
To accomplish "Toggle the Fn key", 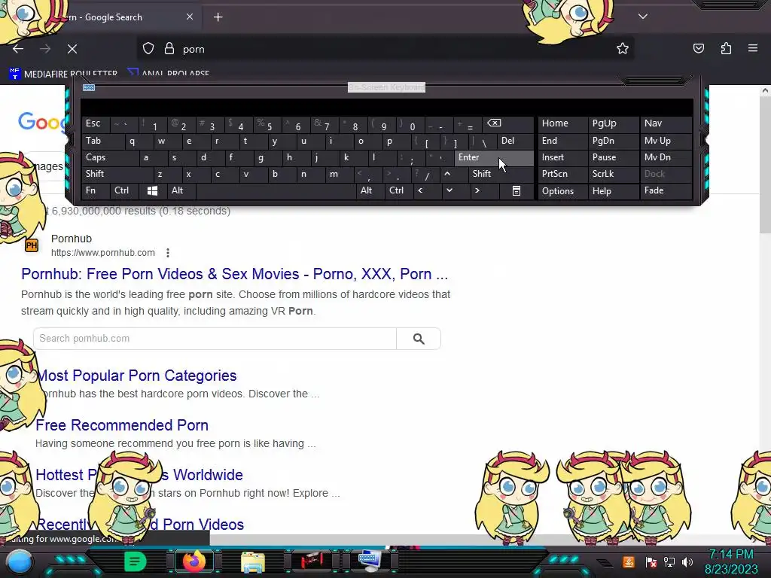I will [96, 190].
